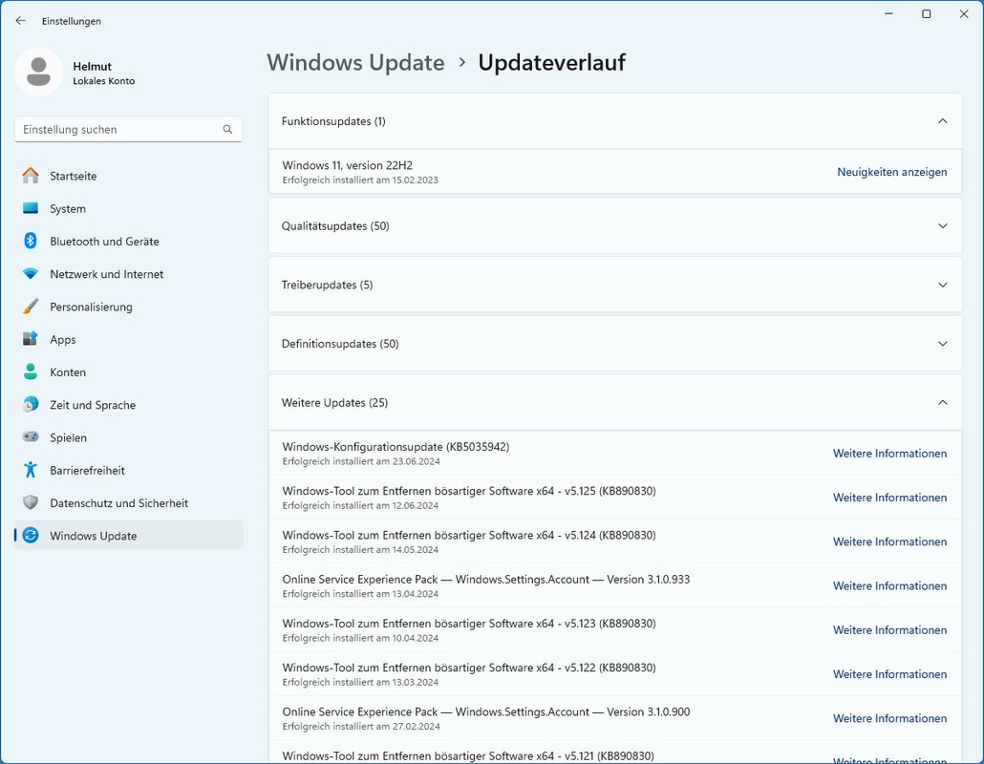984x764 pixels.
Task: Click the Version 3.1.0.900 update title
Action: (485, 711)
